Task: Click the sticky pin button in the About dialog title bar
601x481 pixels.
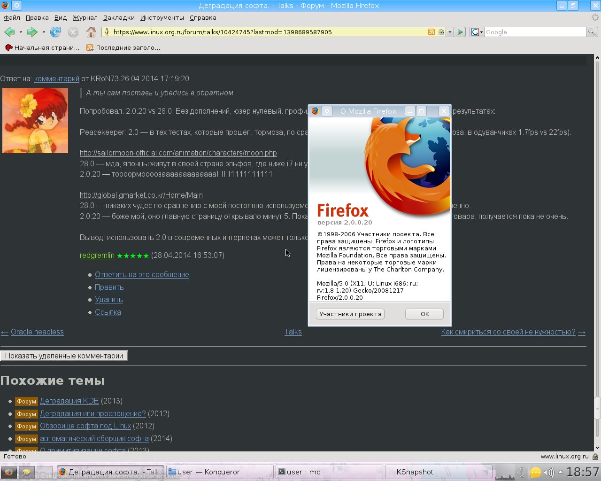Action: [x=327, y=111]
